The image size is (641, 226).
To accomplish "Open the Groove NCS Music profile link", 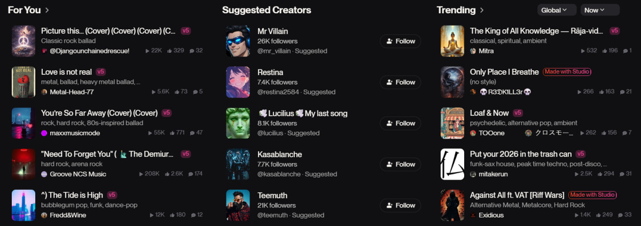I will (x=77, y=174).
